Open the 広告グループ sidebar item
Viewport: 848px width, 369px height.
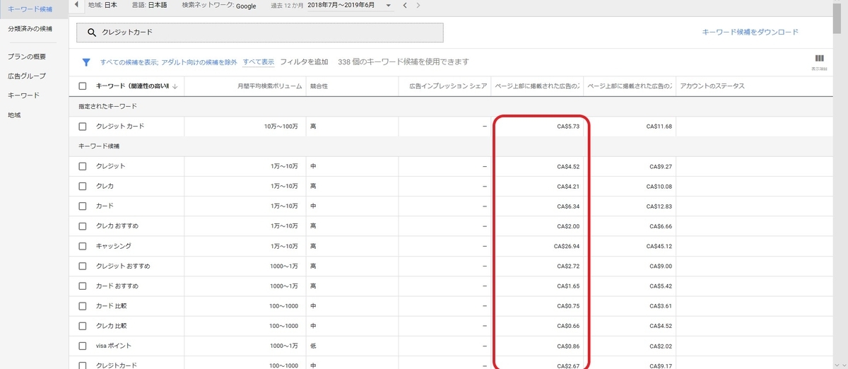click(27, 76)
